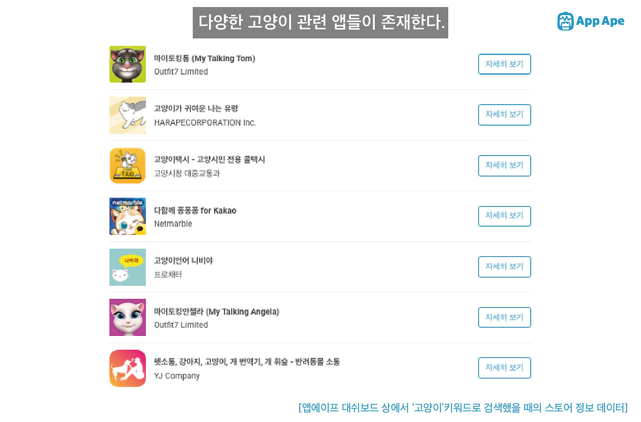641x422 pixels.
Task: Open 자세히 보기 for 다함께 퐁퐁퐁
Action: click(x=504, y=216)
